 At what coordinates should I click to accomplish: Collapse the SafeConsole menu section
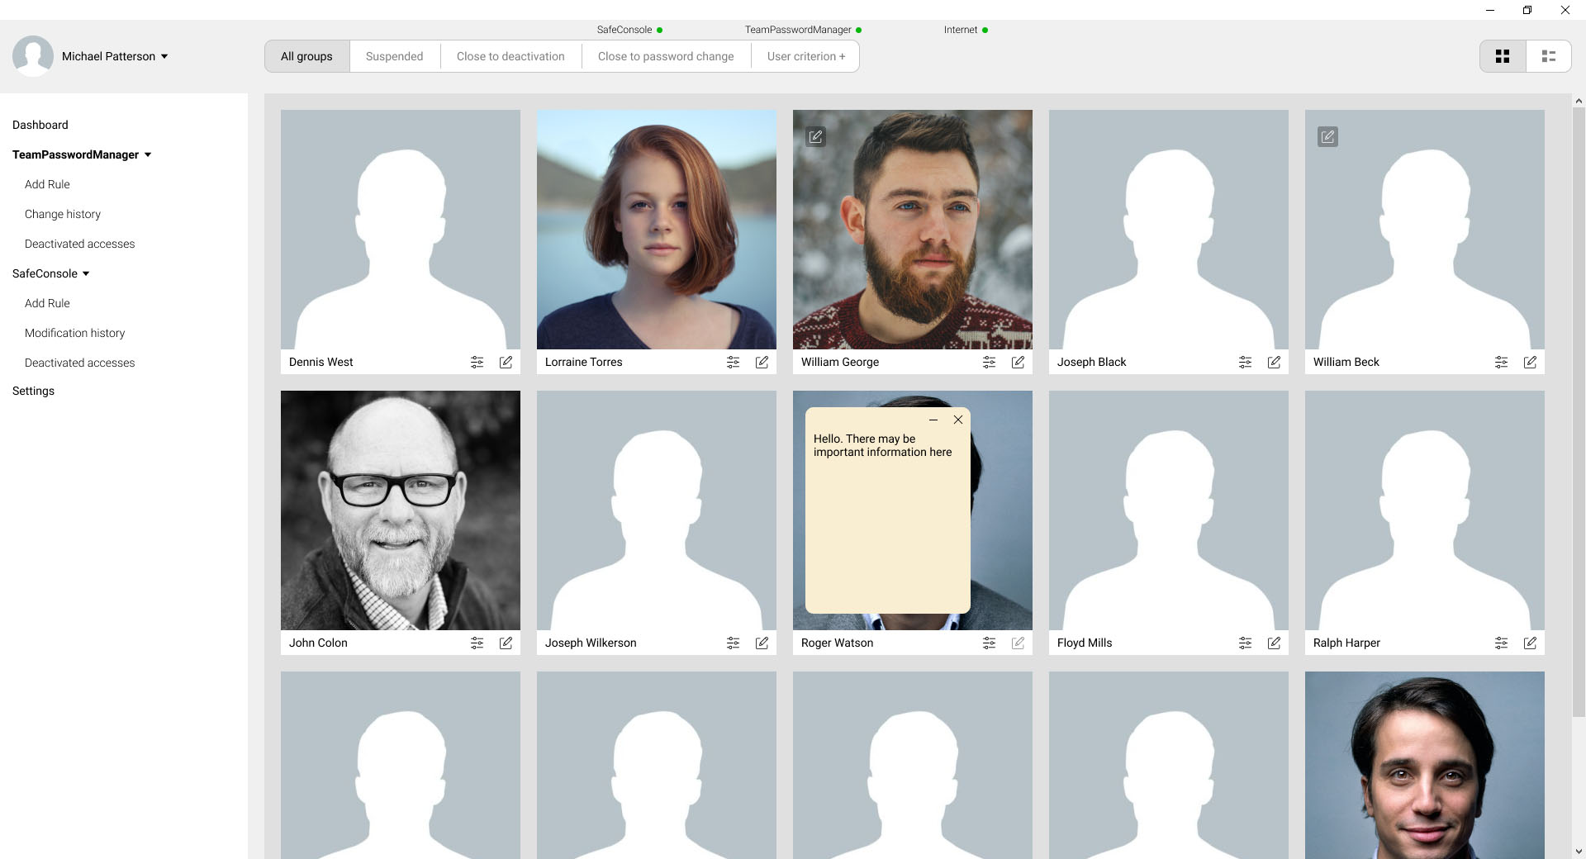[x=86, y=273]
